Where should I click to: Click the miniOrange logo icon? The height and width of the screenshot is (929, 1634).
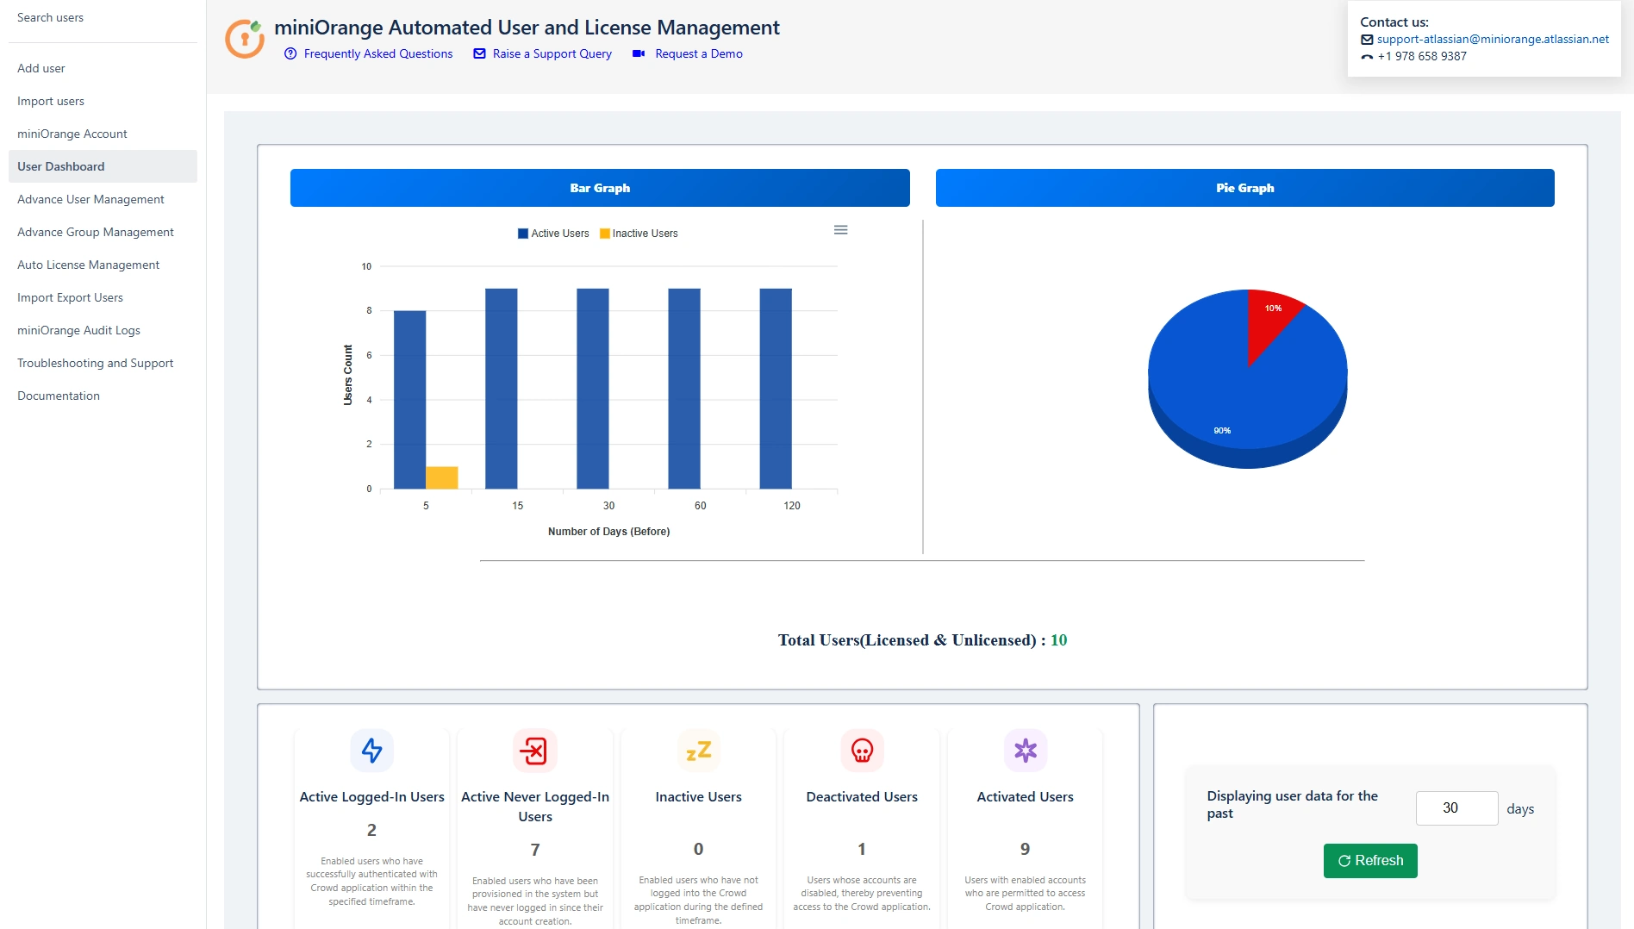click(245, 38)
